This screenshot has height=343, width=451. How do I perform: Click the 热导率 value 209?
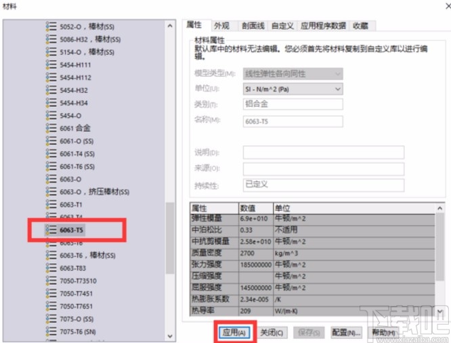click(x=245, y=311)
